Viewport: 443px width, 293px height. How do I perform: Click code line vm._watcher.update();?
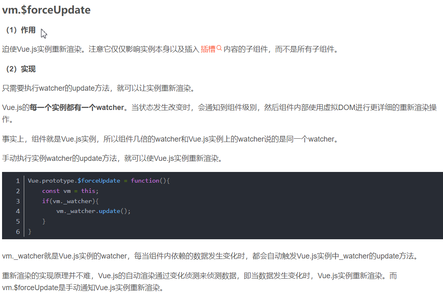93,211
